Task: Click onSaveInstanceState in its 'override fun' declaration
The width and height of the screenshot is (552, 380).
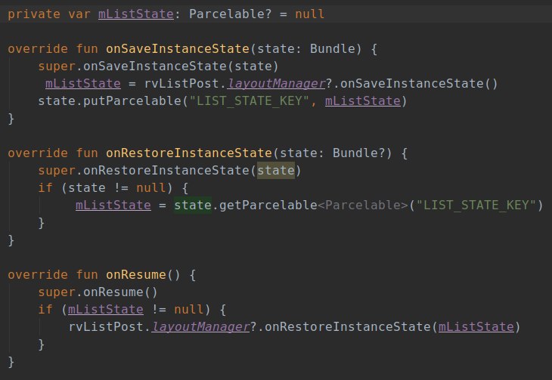Action: point(178,48)
